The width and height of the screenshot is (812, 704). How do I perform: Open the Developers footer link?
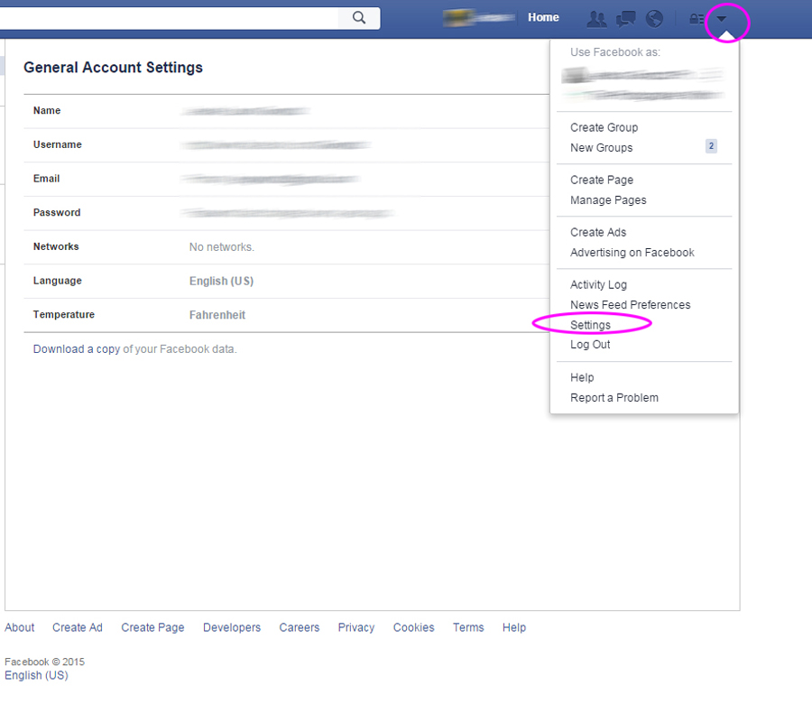(232, 627)
